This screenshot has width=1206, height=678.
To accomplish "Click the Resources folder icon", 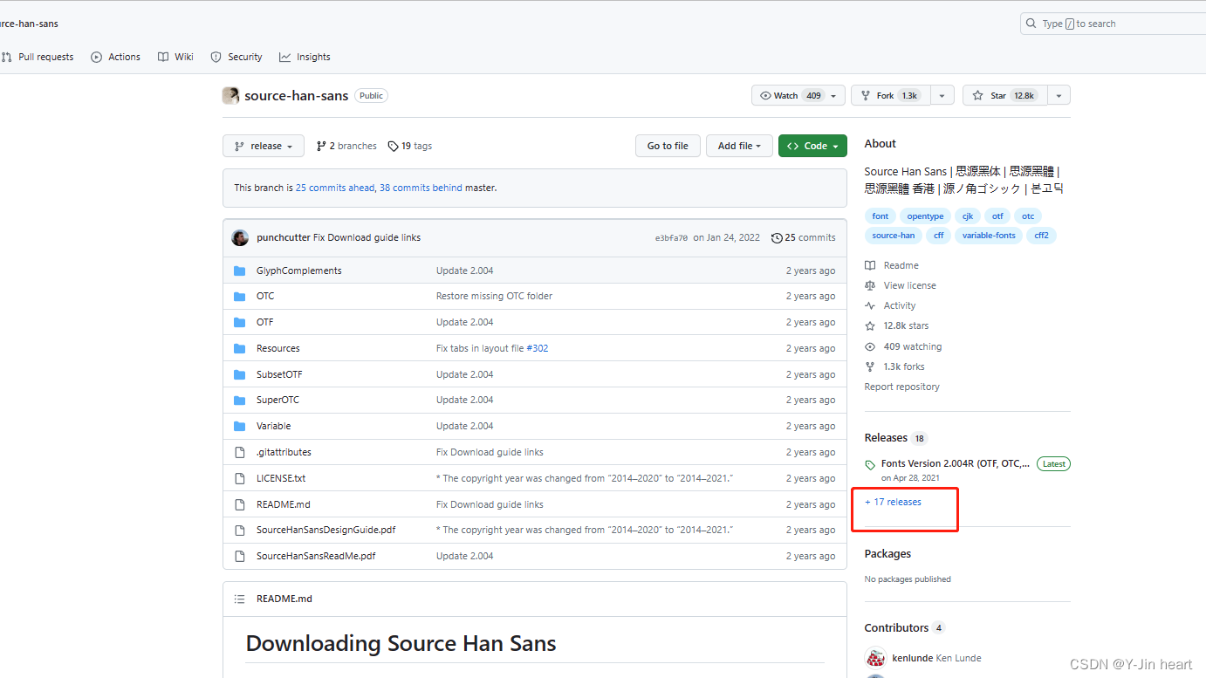I will (x=240, y=348).
